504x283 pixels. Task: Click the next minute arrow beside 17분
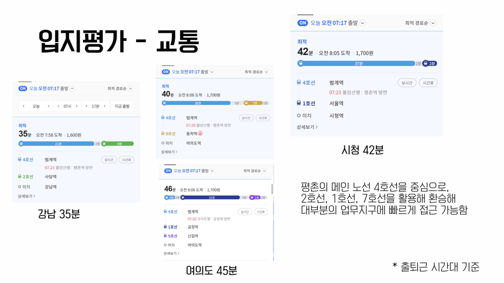pyautogui.click(x=105, y=106)
